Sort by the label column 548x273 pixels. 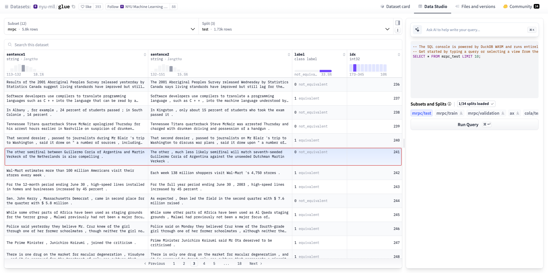[x=344, y=54]
